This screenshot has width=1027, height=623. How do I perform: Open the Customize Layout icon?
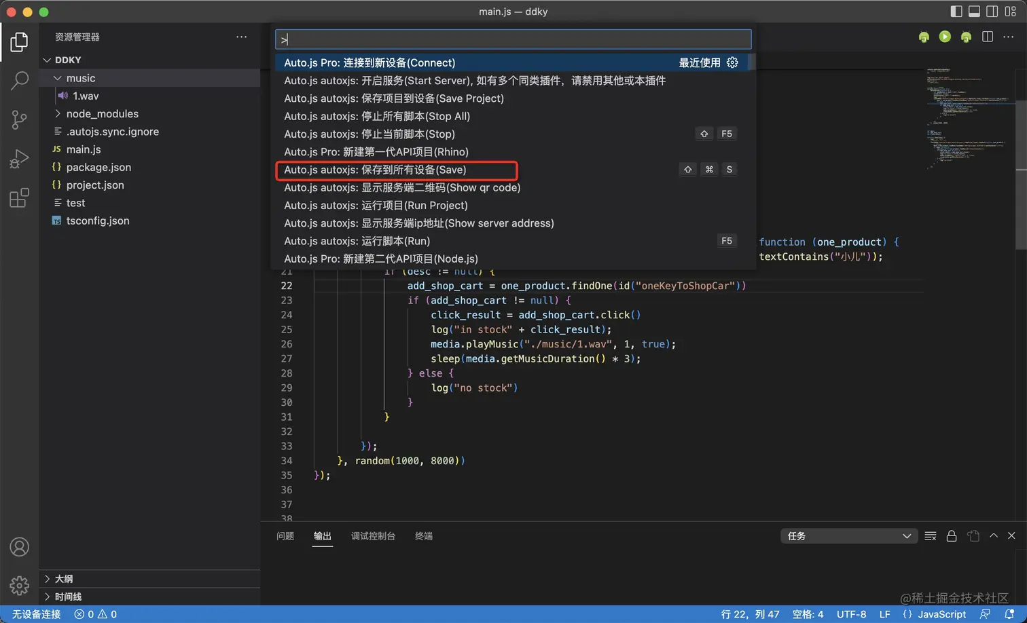pyautogui.click(x=1011, y=12)
